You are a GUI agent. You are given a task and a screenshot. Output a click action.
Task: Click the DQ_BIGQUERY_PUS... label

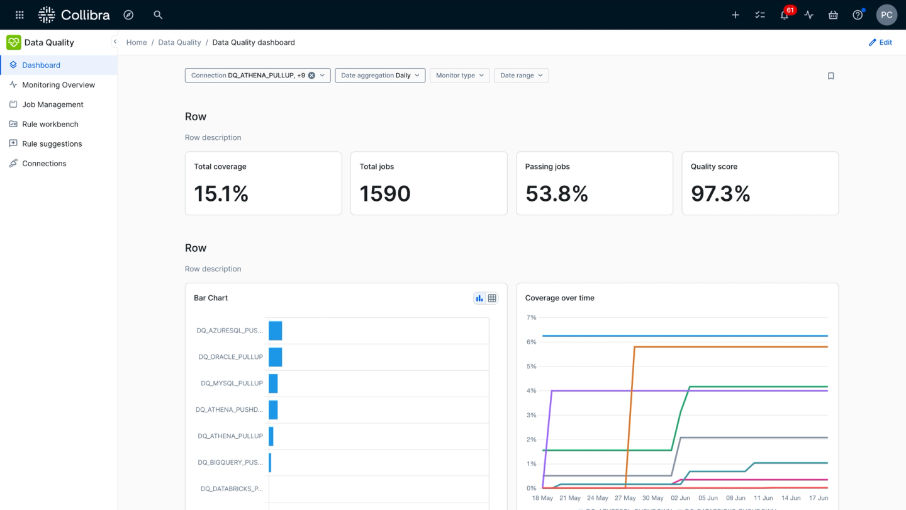(230, 462)
